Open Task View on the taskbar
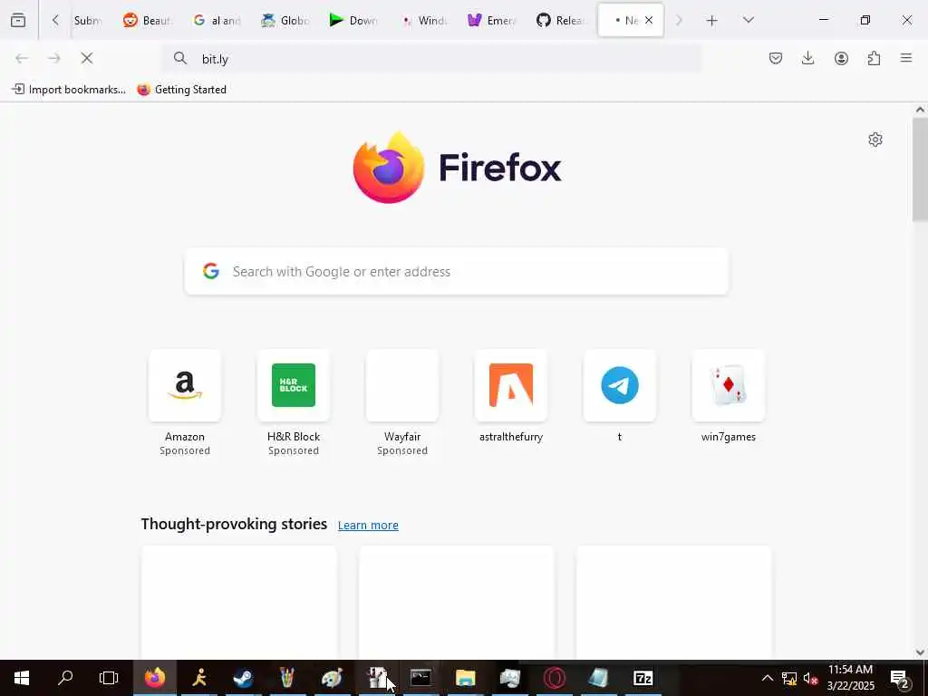The height and width of the screenshot is (696, 928). (109, 678)
